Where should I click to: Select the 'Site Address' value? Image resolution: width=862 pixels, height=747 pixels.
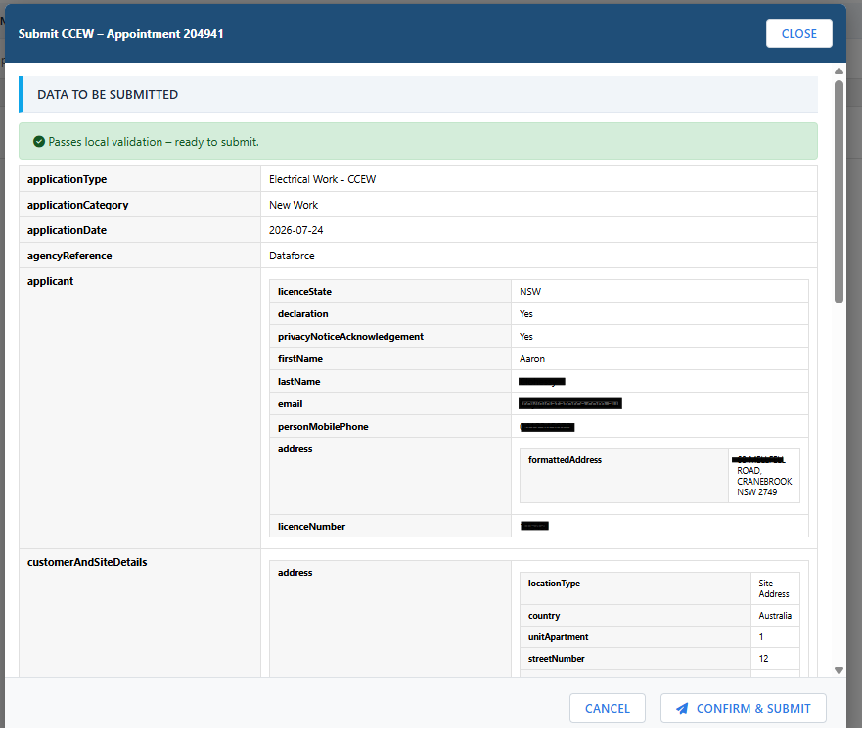774,588
